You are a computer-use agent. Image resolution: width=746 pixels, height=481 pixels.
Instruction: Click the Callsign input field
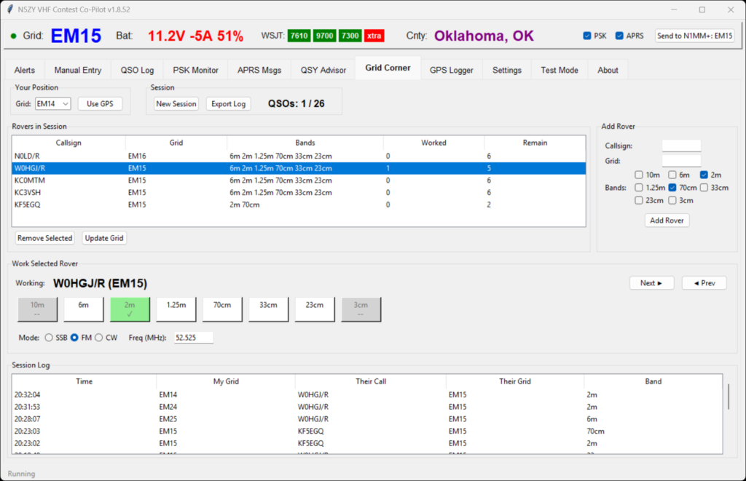(680, 146)
